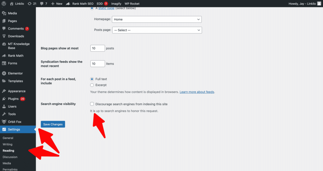The image size is (323, 171).
Task: Open the static page link
Action: click(106, 8)
